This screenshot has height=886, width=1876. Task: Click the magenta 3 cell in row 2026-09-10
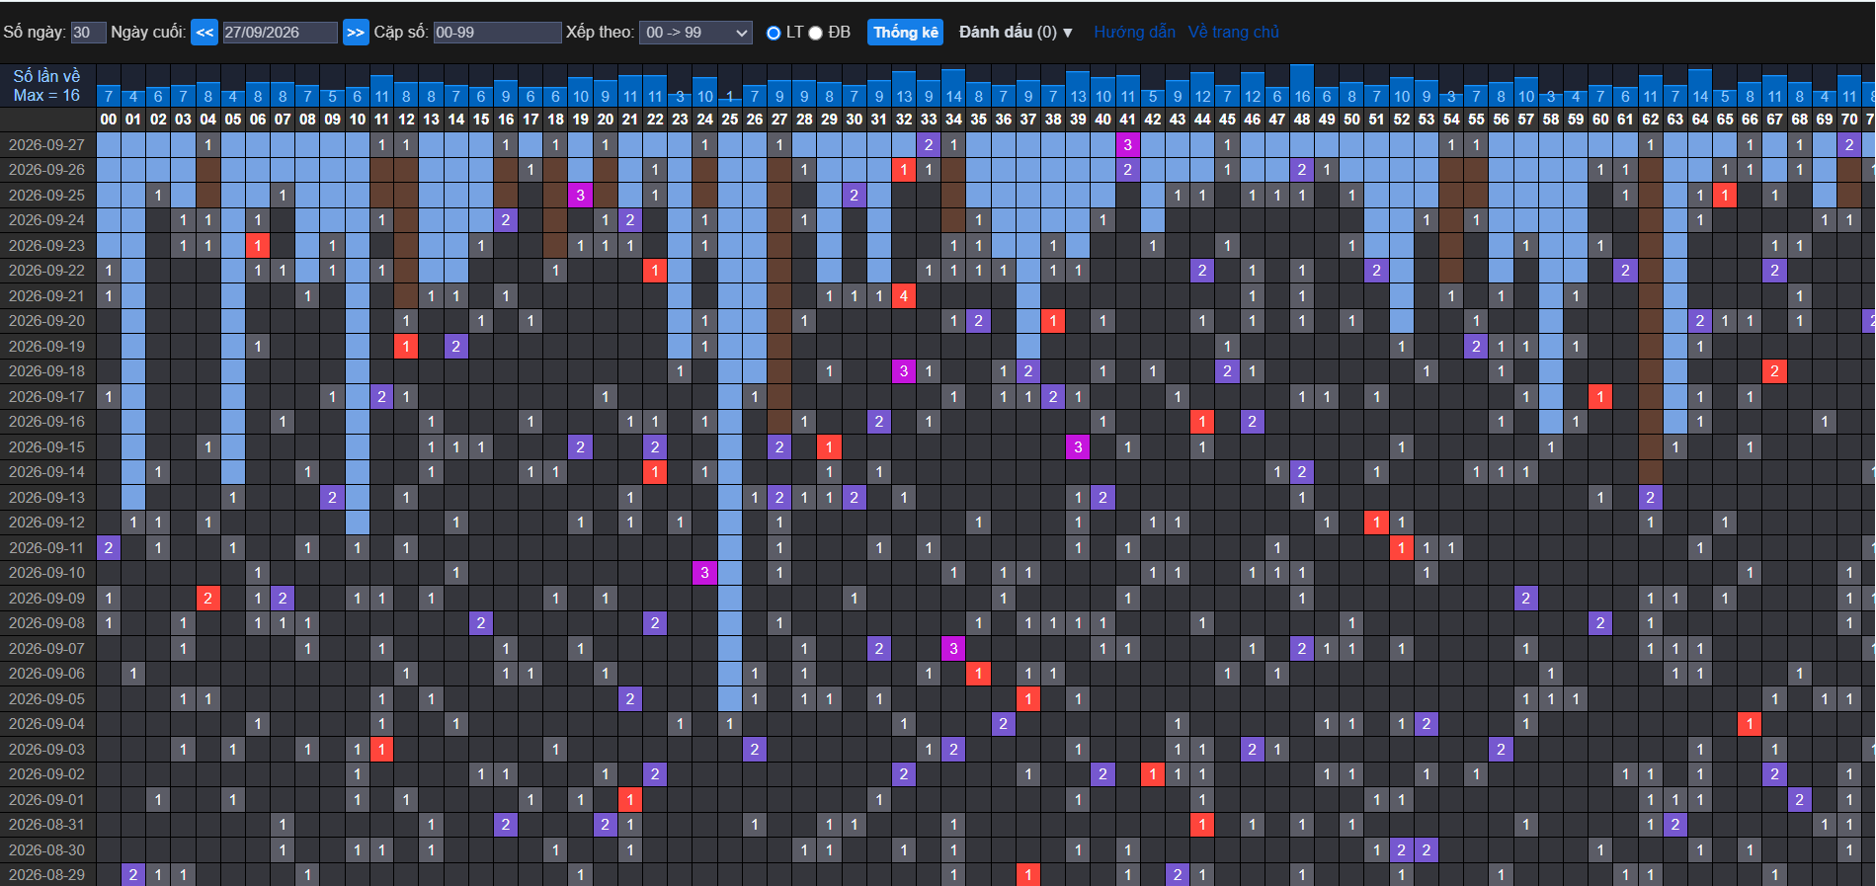pos(704,573)
